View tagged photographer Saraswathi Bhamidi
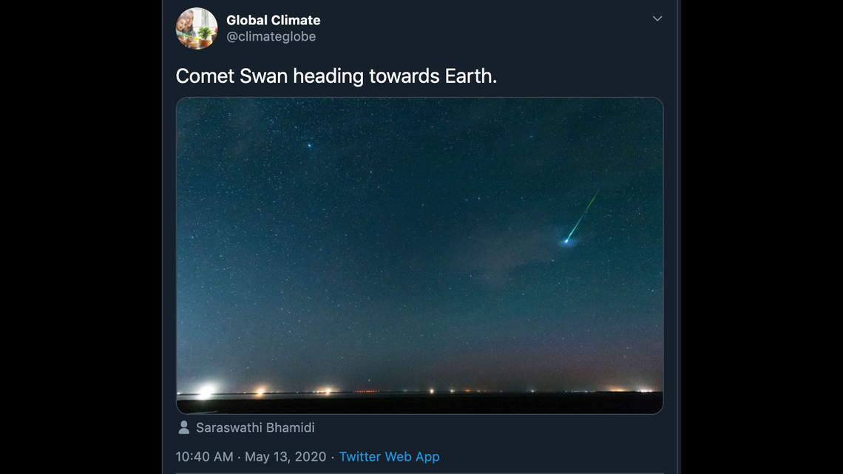The width and height of the screenshot is (843, 474). (x=255, y=427)
